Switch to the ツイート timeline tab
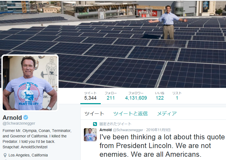The image size is (226, 160). click(x=94, y=114)
